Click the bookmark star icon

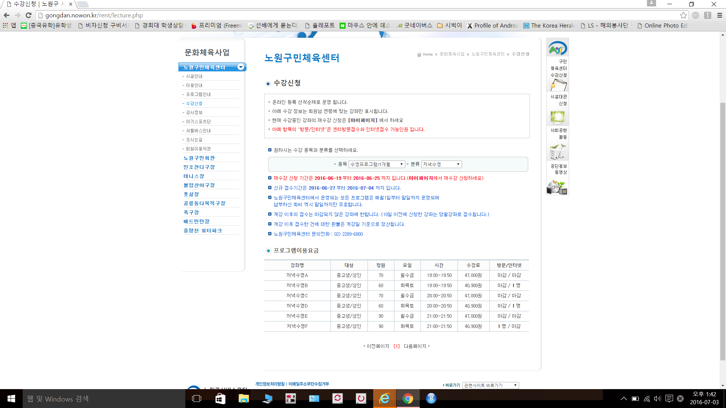[x=683, y=15]
